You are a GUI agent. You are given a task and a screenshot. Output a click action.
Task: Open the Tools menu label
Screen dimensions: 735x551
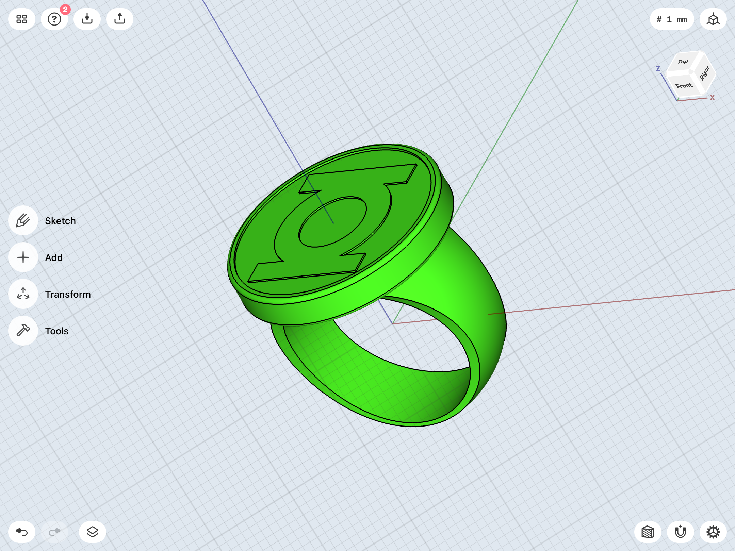(x=57, y=331)
